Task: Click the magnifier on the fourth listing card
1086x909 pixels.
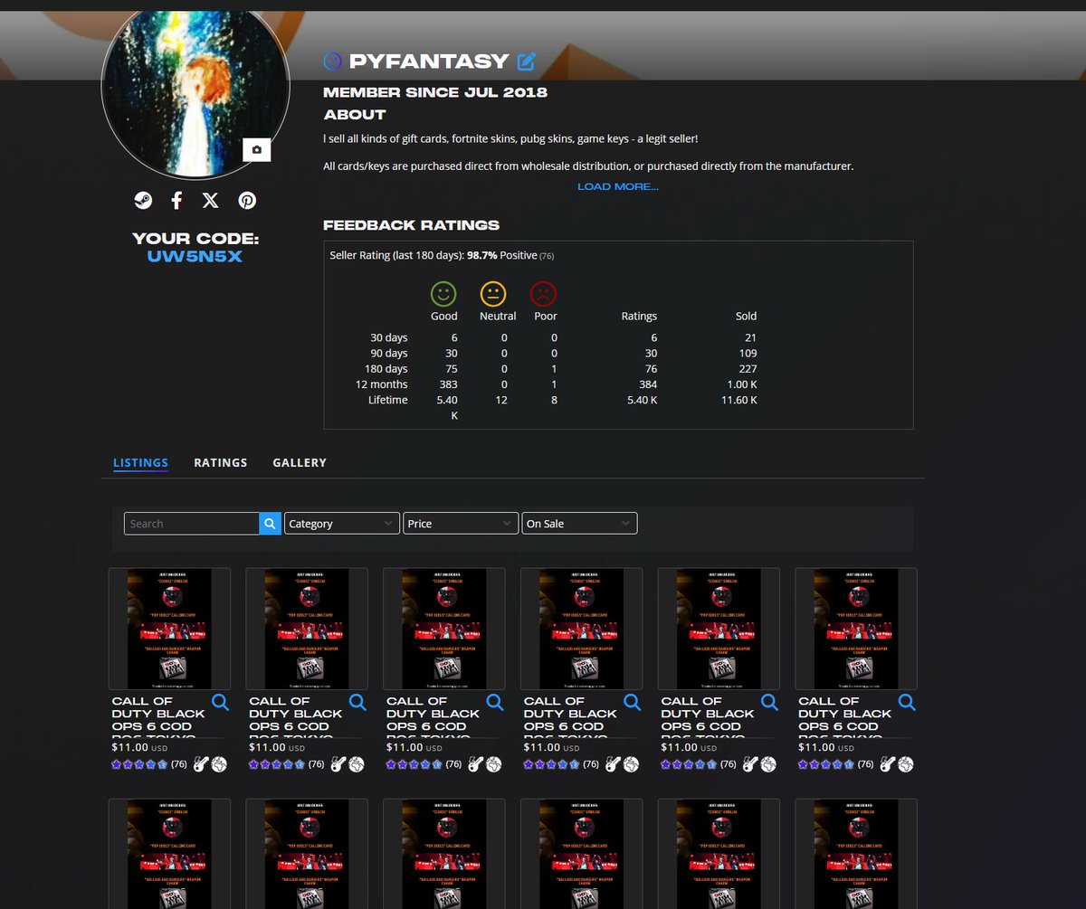Action: point(633,703)
